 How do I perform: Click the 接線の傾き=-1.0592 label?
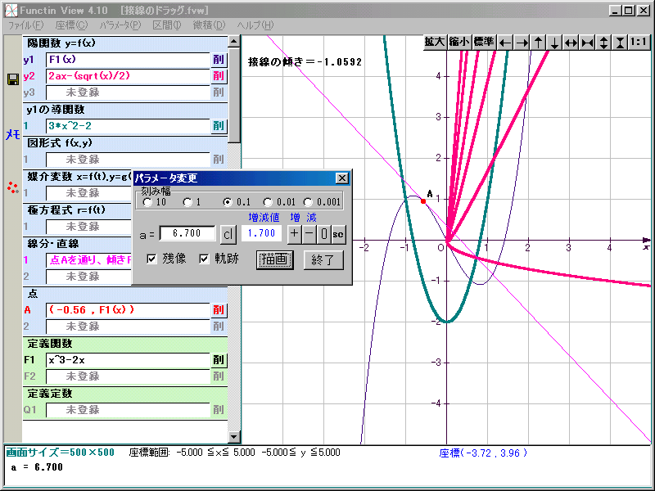pyautogui.click(x=305, y=62)
